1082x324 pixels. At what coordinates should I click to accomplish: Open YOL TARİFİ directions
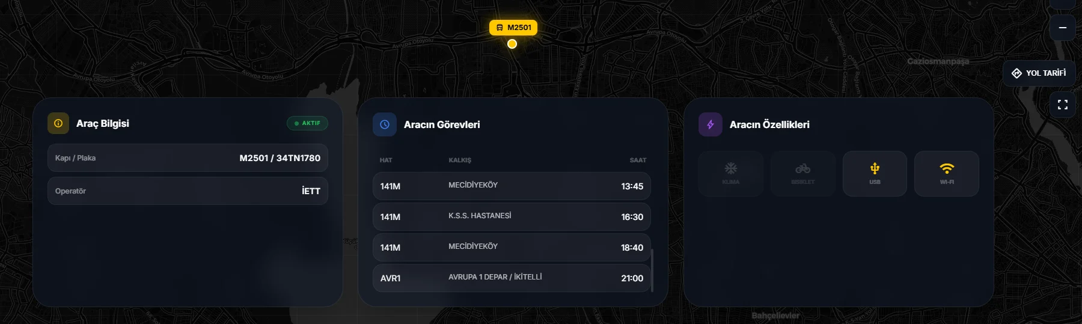click(x=1038, y=73)
